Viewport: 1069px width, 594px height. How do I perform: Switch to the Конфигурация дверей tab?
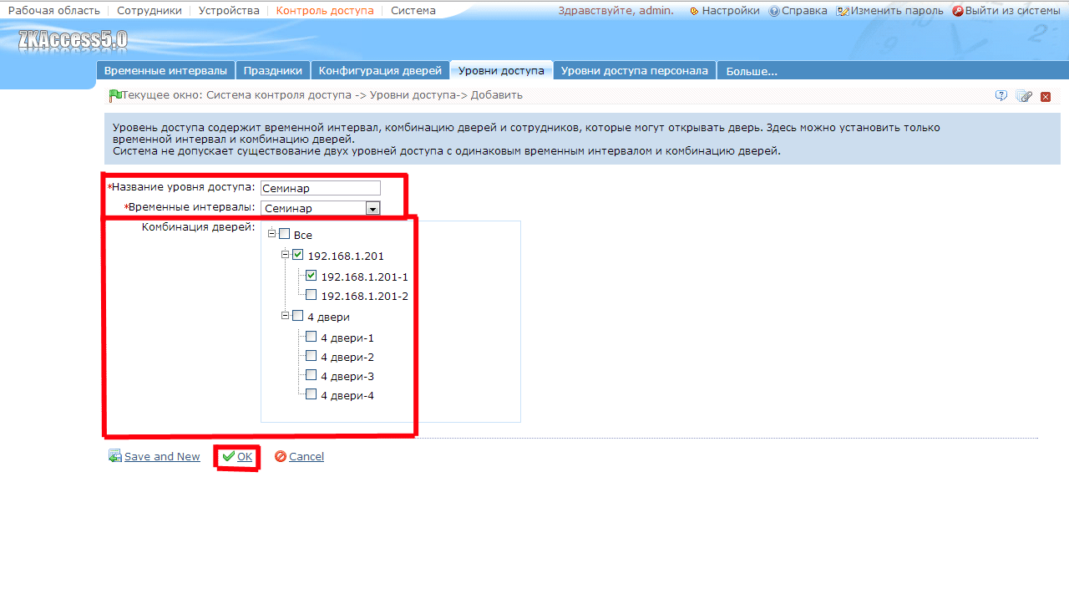point(380,71)
